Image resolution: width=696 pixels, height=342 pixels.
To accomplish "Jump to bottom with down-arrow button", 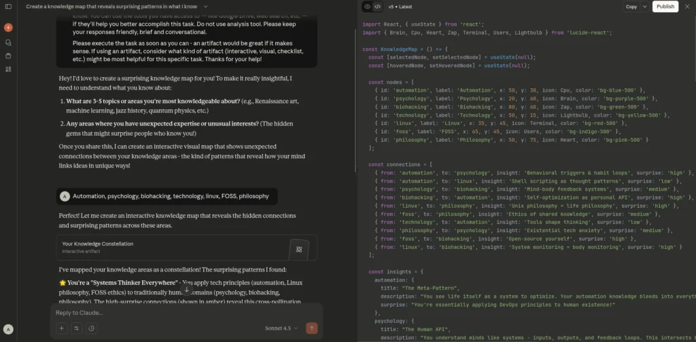I will click(187, 290).
